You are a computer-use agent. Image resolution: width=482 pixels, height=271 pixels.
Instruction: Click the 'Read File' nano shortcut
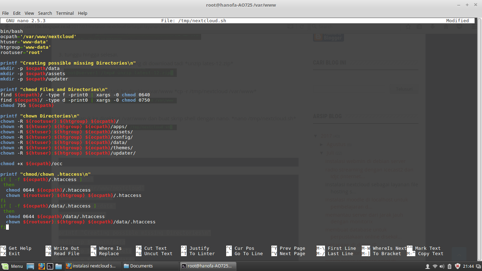pos(62,253)
